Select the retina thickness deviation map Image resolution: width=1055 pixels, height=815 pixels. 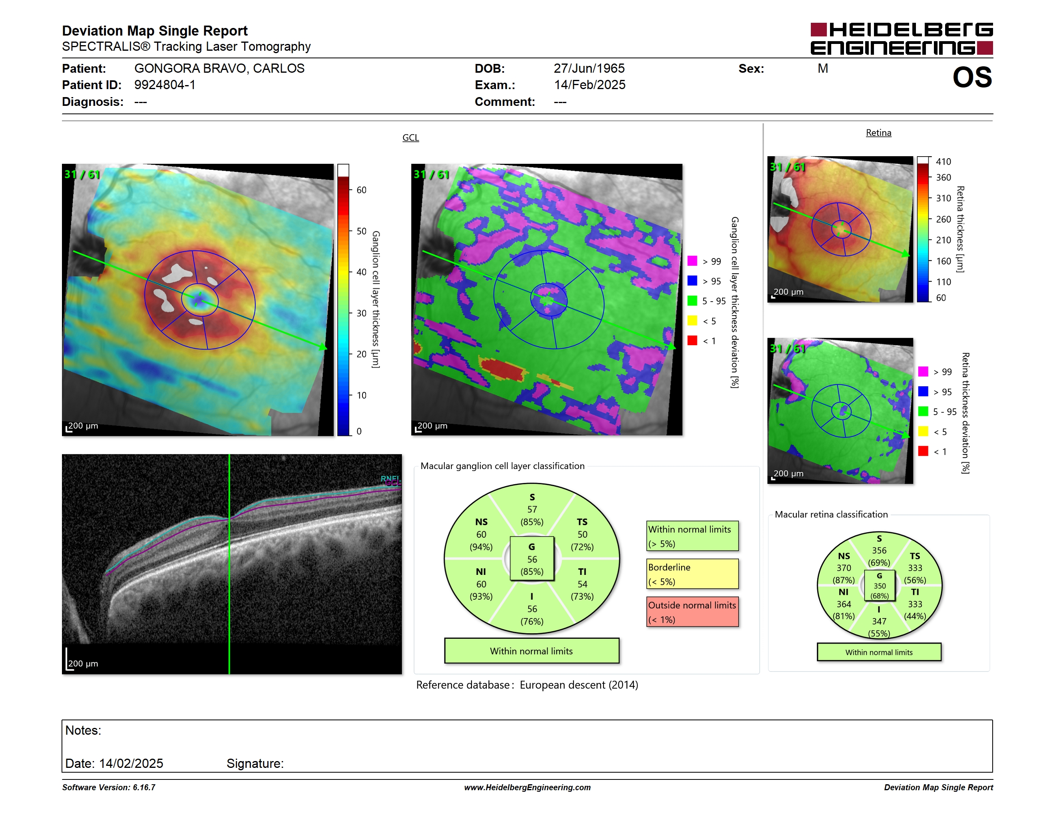(840, 411)
